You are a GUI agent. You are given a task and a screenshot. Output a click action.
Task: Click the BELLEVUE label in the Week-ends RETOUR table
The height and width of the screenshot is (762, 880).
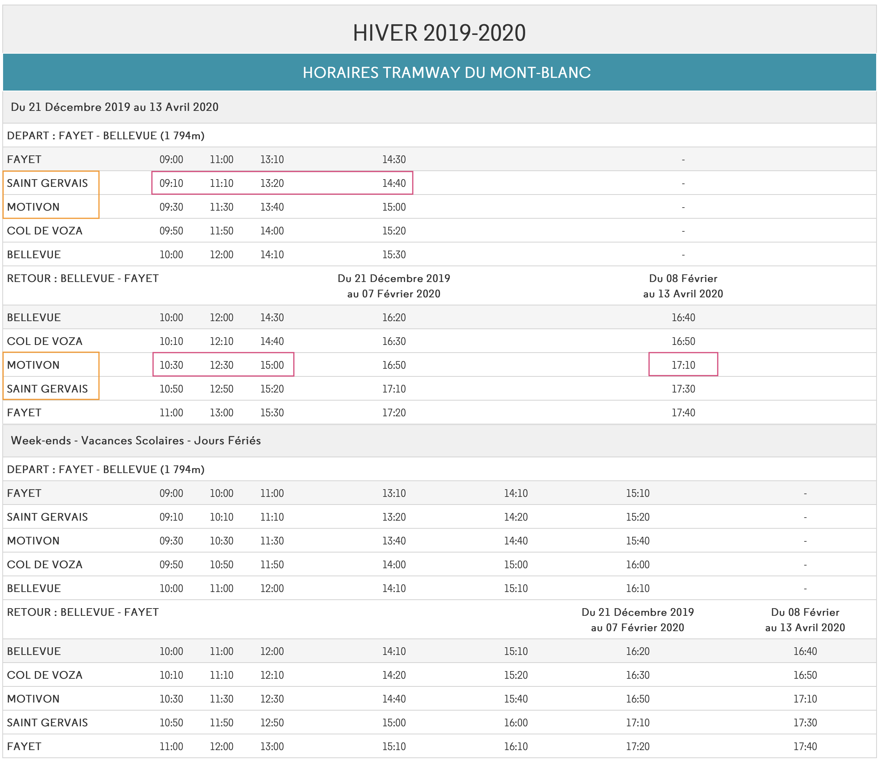(34, 651)
